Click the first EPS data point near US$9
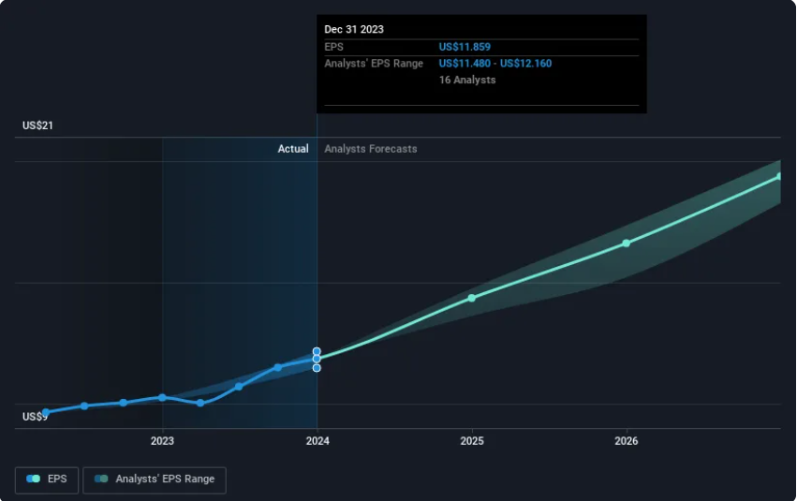Image resolution: width=797 pixels, height=501 pixels. click(46, 412)
